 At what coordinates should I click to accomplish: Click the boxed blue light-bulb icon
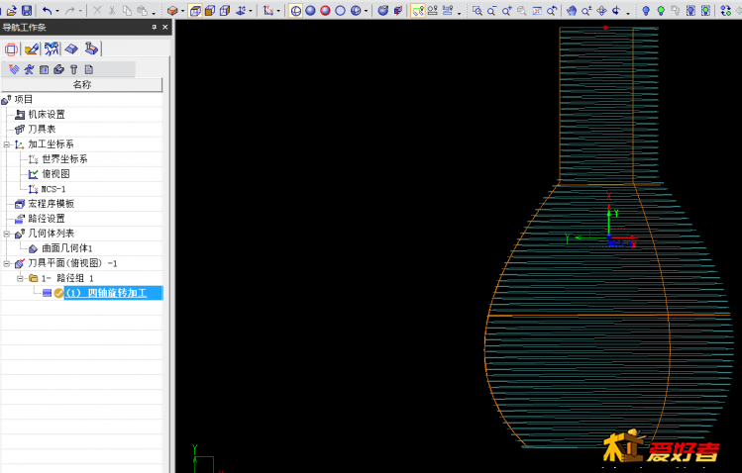(x=690, y=11)
